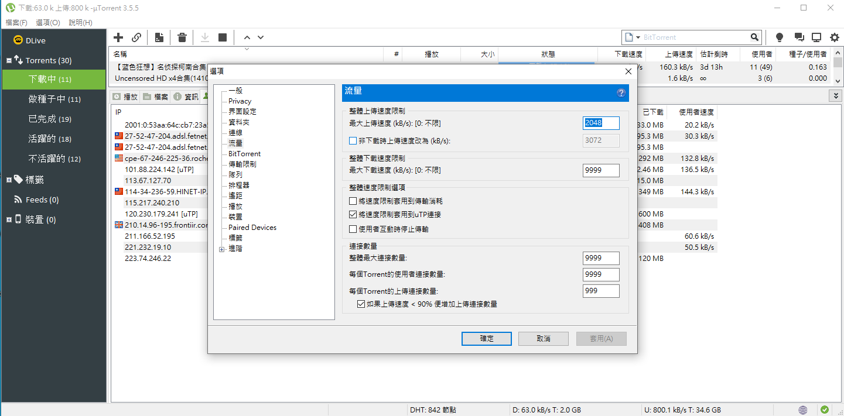Click the Remove Torrent trash icon

coord(182,37)
